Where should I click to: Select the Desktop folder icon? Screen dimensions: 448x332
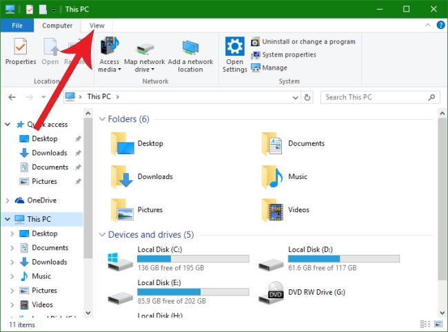click(122, 143)
